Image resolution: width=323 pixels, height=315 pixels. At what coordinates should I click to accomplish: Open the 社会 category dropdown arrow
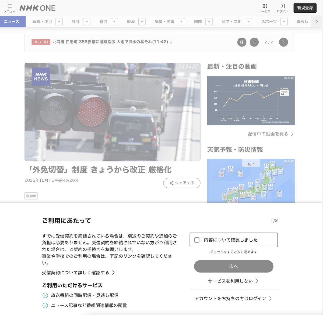tap(87, 22)
